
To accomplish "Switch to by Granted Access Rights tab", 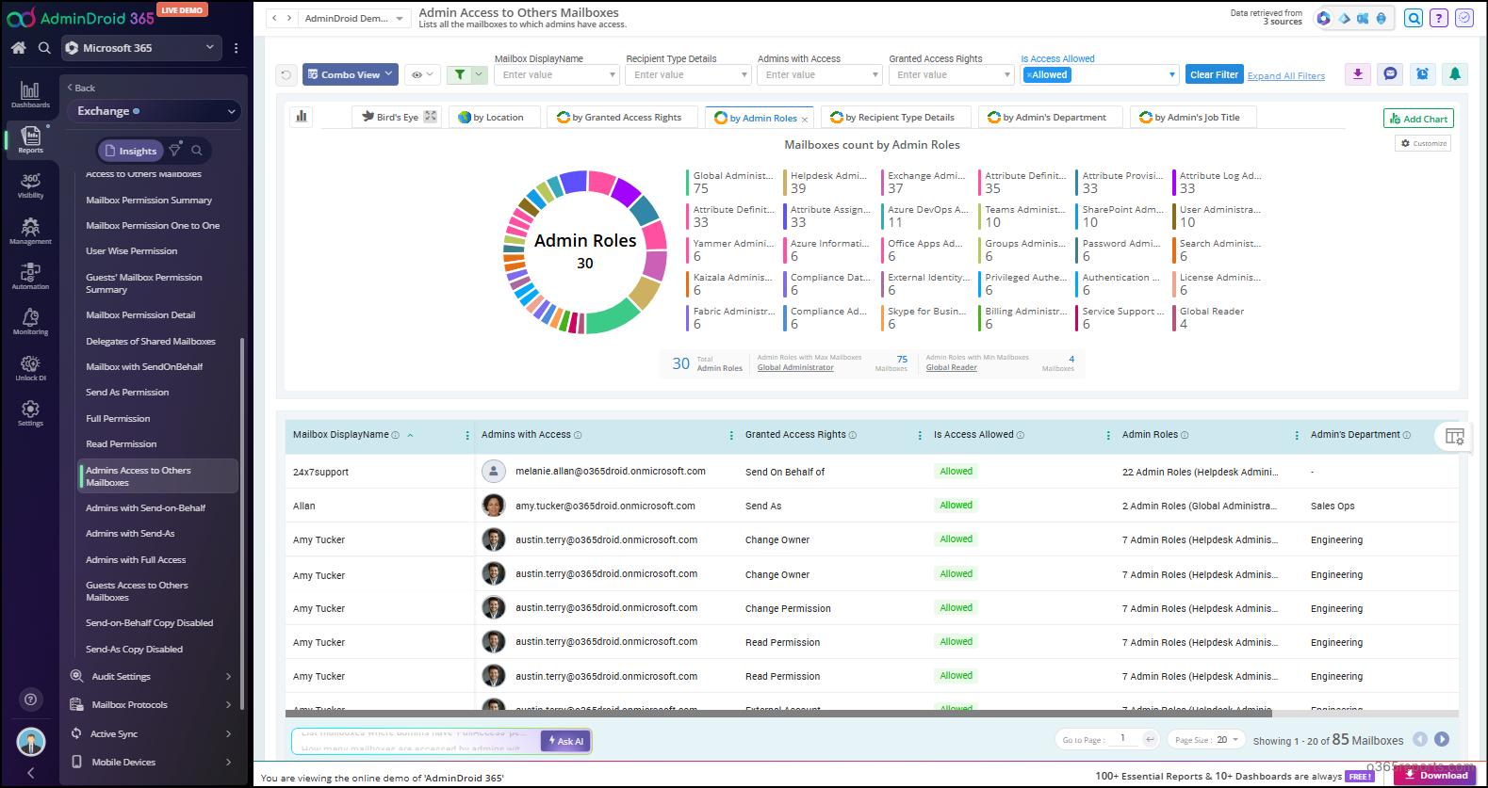I will click(x=621, y=117).
